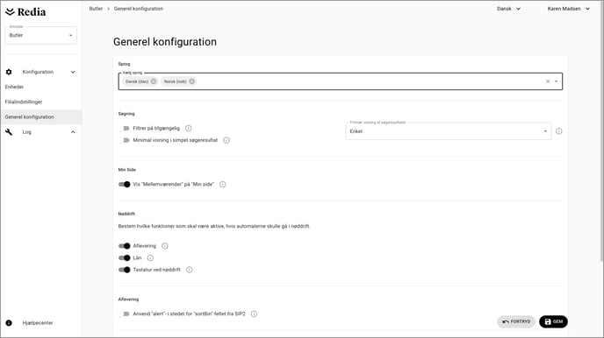Collapse the Konfiguration section chevron
This screenshot has height=338, width=604.
pyautogui.click(x=73, y=72)
